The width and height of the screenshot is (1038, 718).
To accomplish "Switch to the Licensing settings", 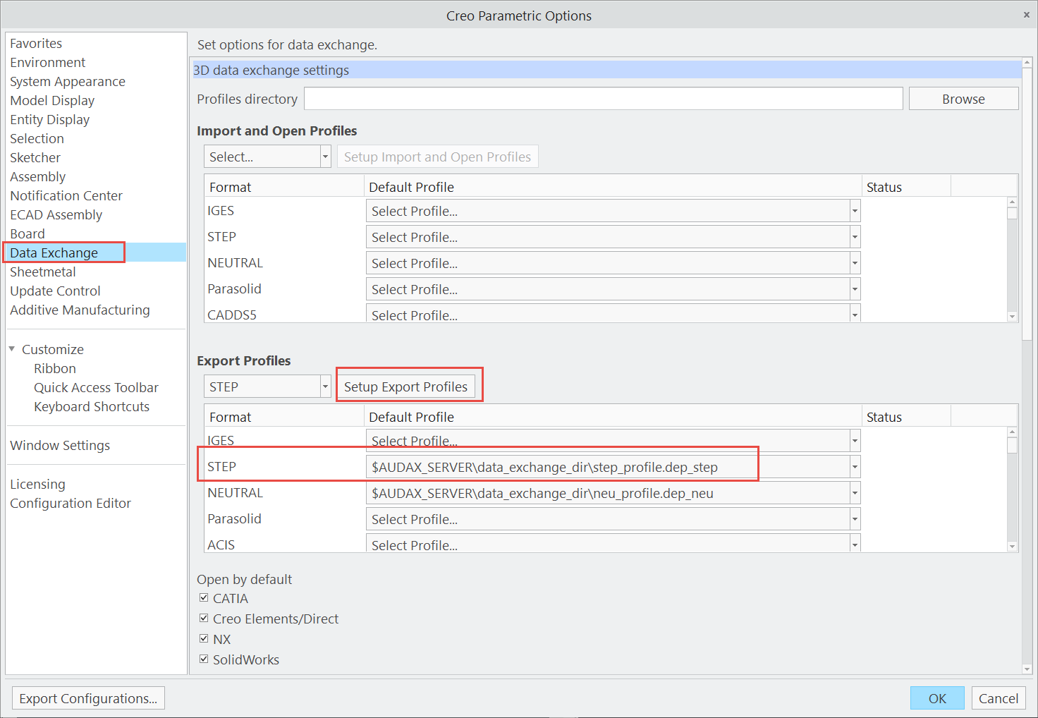I will pyautogui.click(x=37, y=484).
